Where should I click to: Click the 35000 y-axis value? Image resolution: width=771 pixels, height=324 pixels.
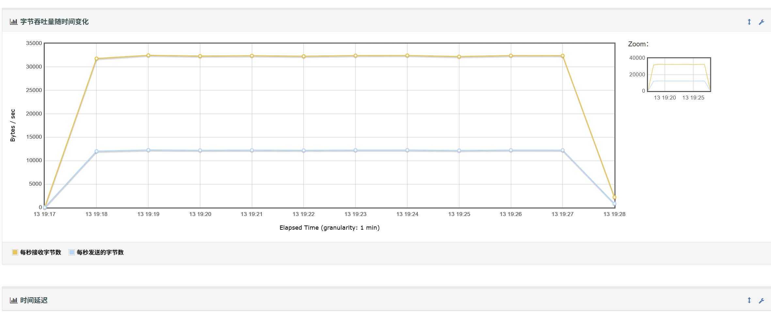coord(34,43)
